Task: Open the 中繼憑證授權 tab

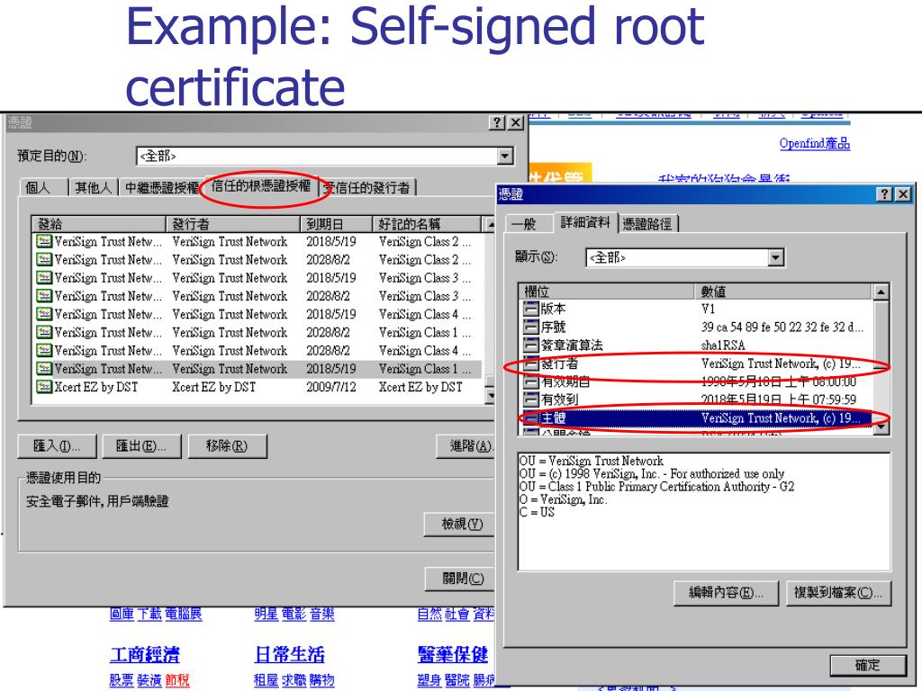Action: click(x=162, y=187)
